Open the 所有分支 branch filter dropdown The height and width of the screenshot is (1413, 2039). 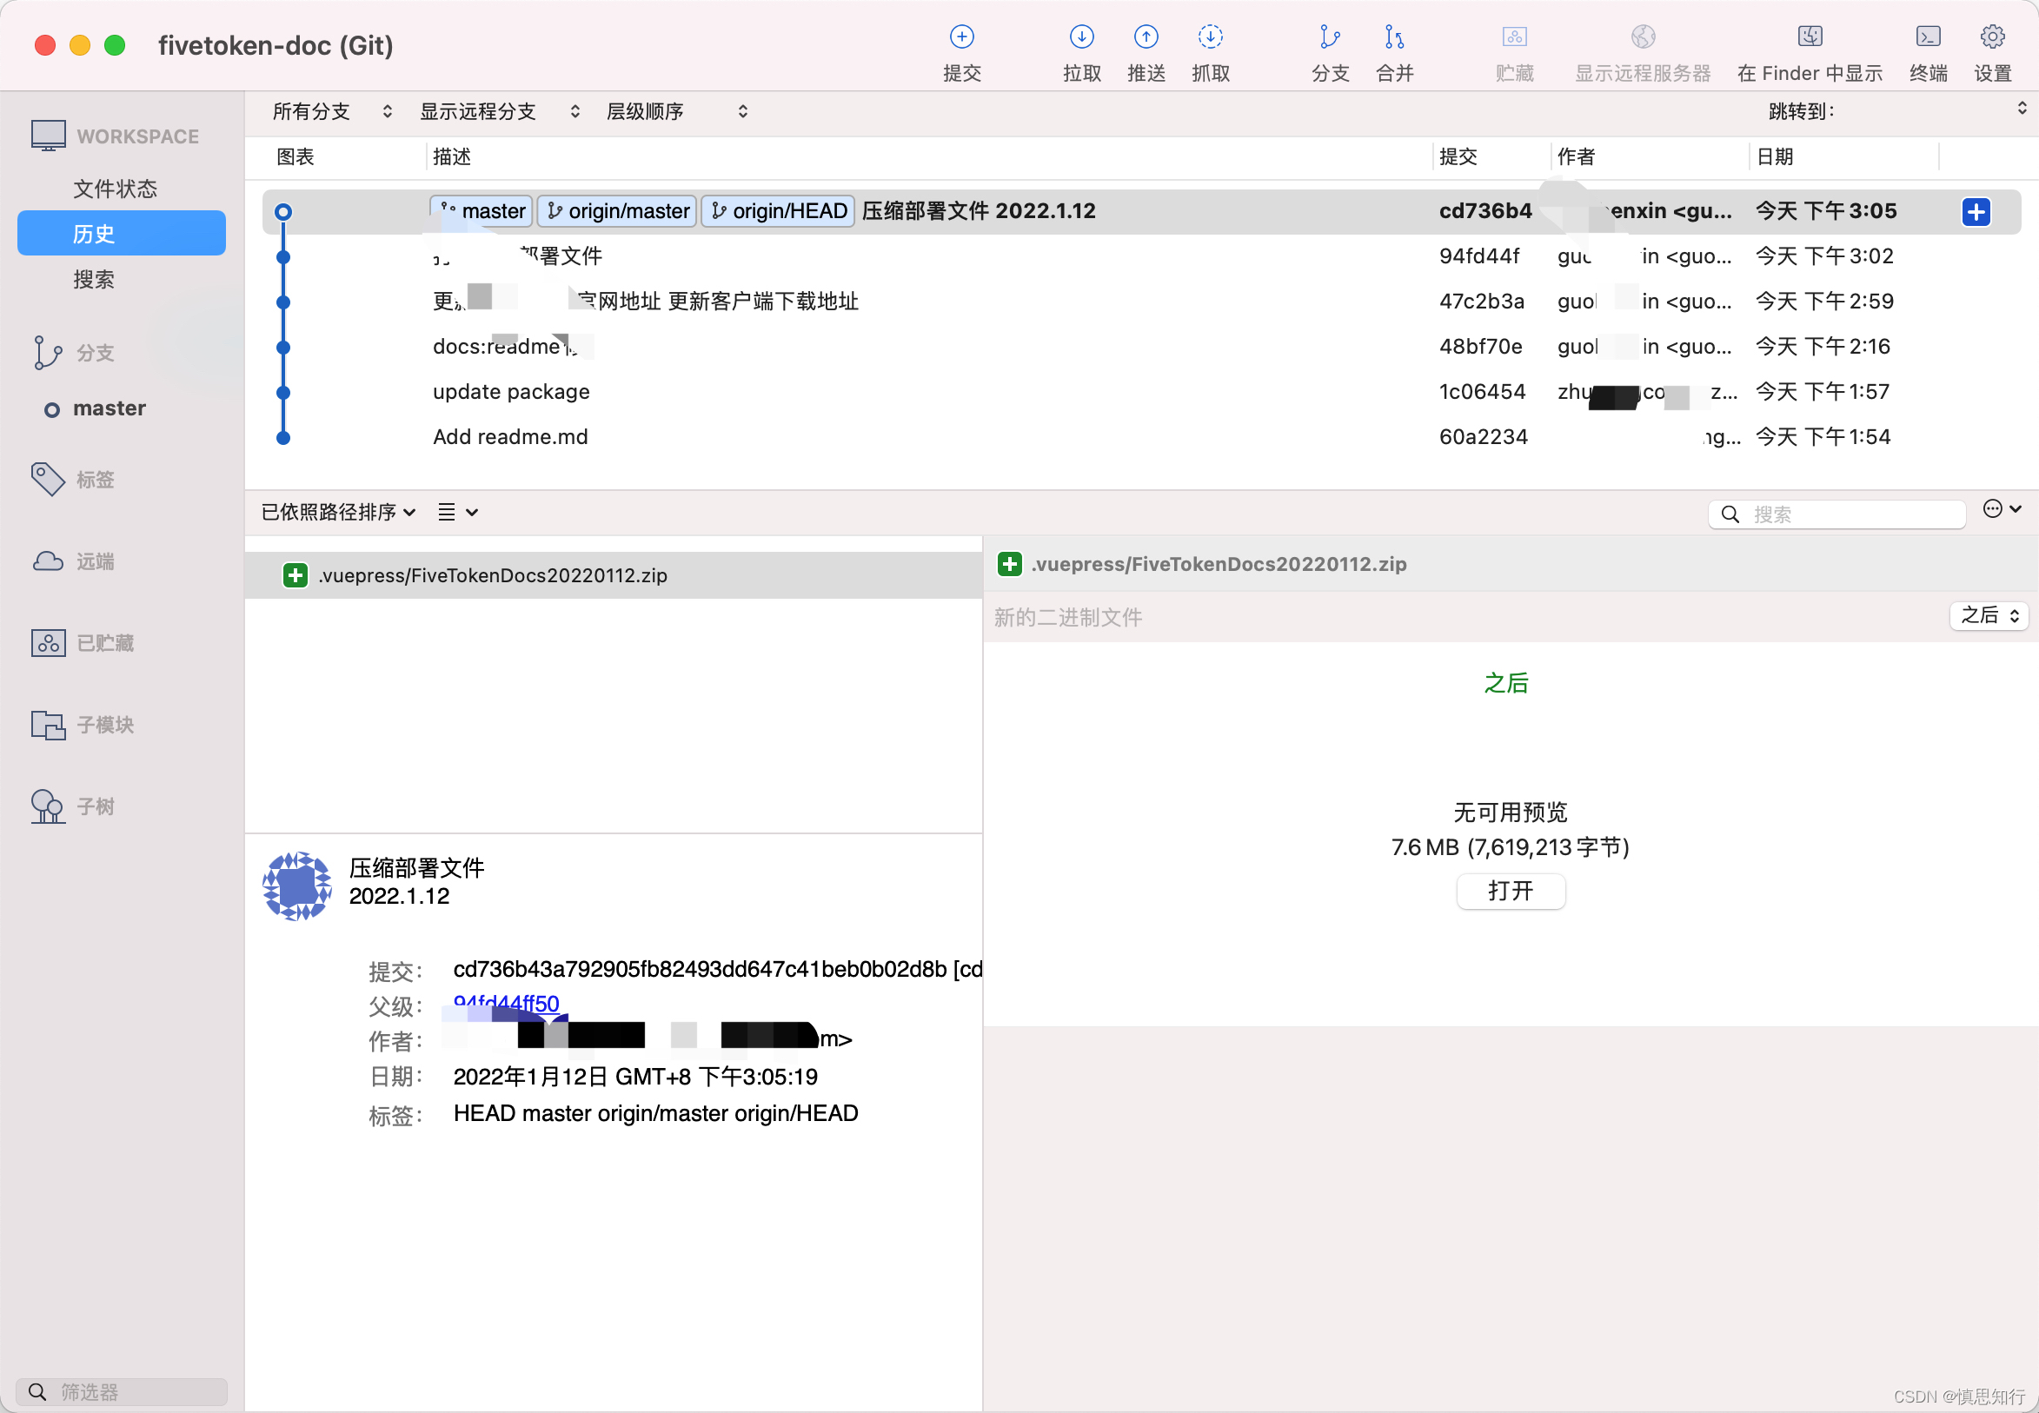(x=329, y=110)
